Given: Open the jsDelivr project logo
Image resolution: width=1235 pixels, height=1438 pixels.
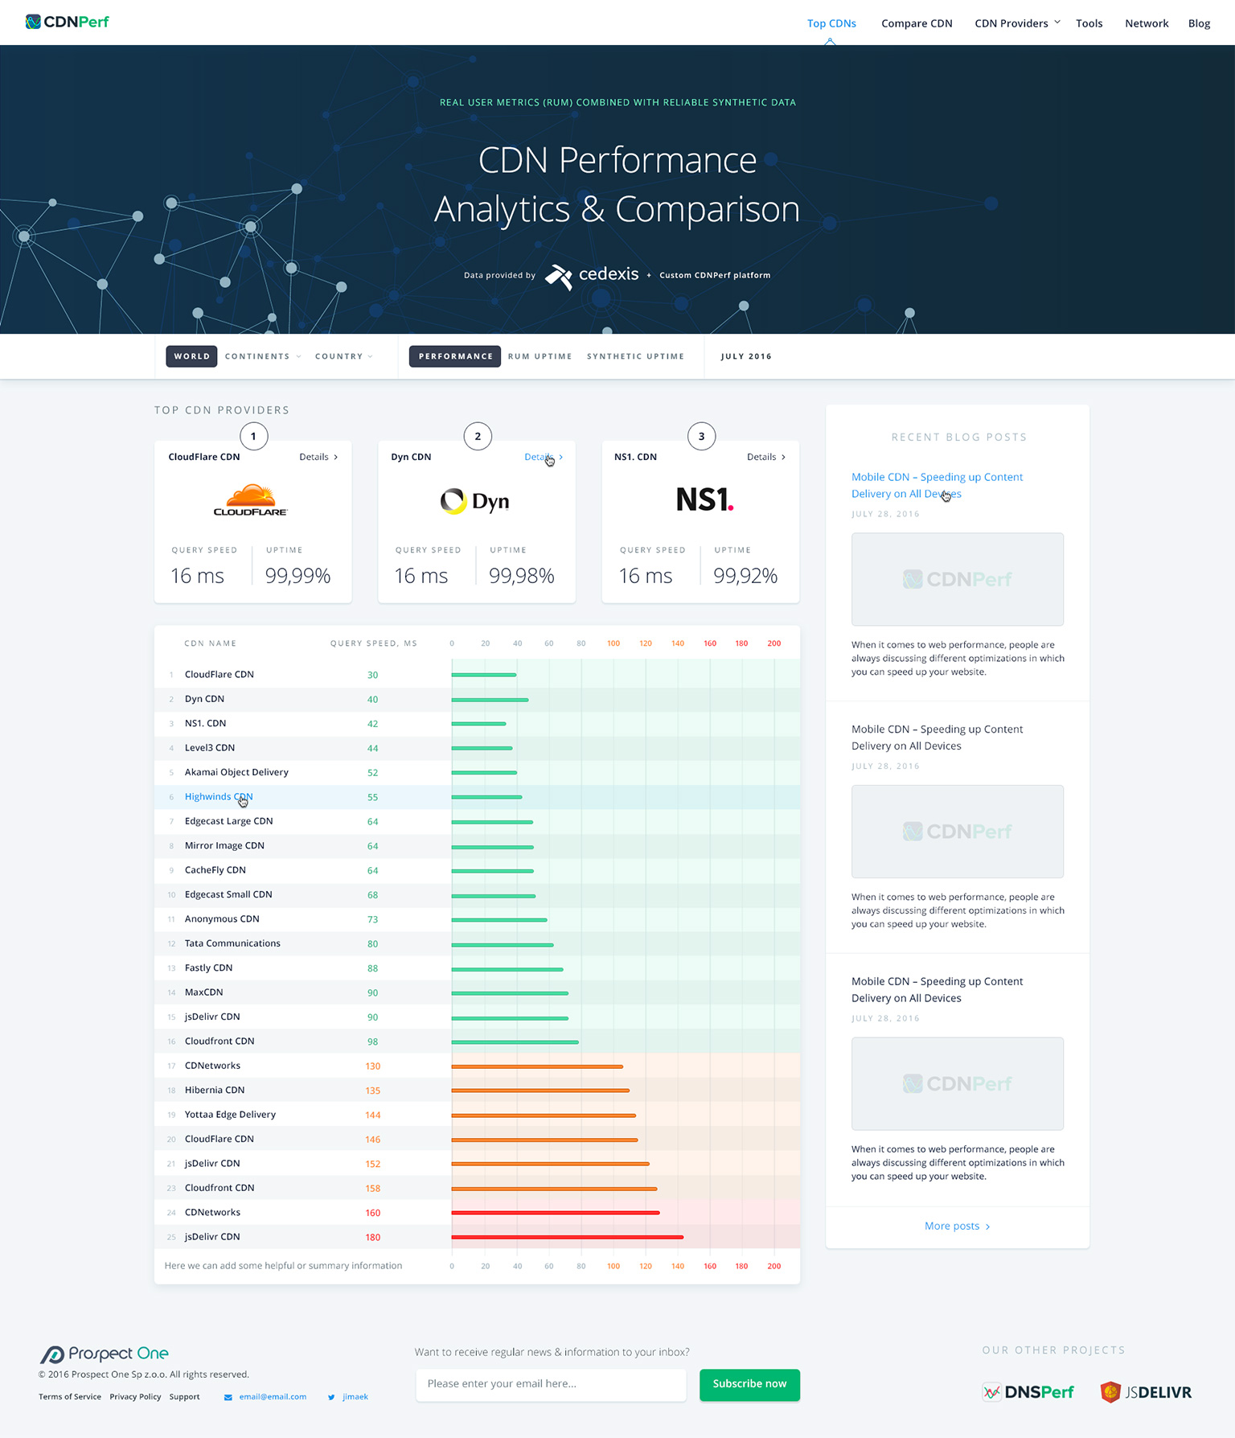Looking at the screenshot, I should (1146, 1392).
